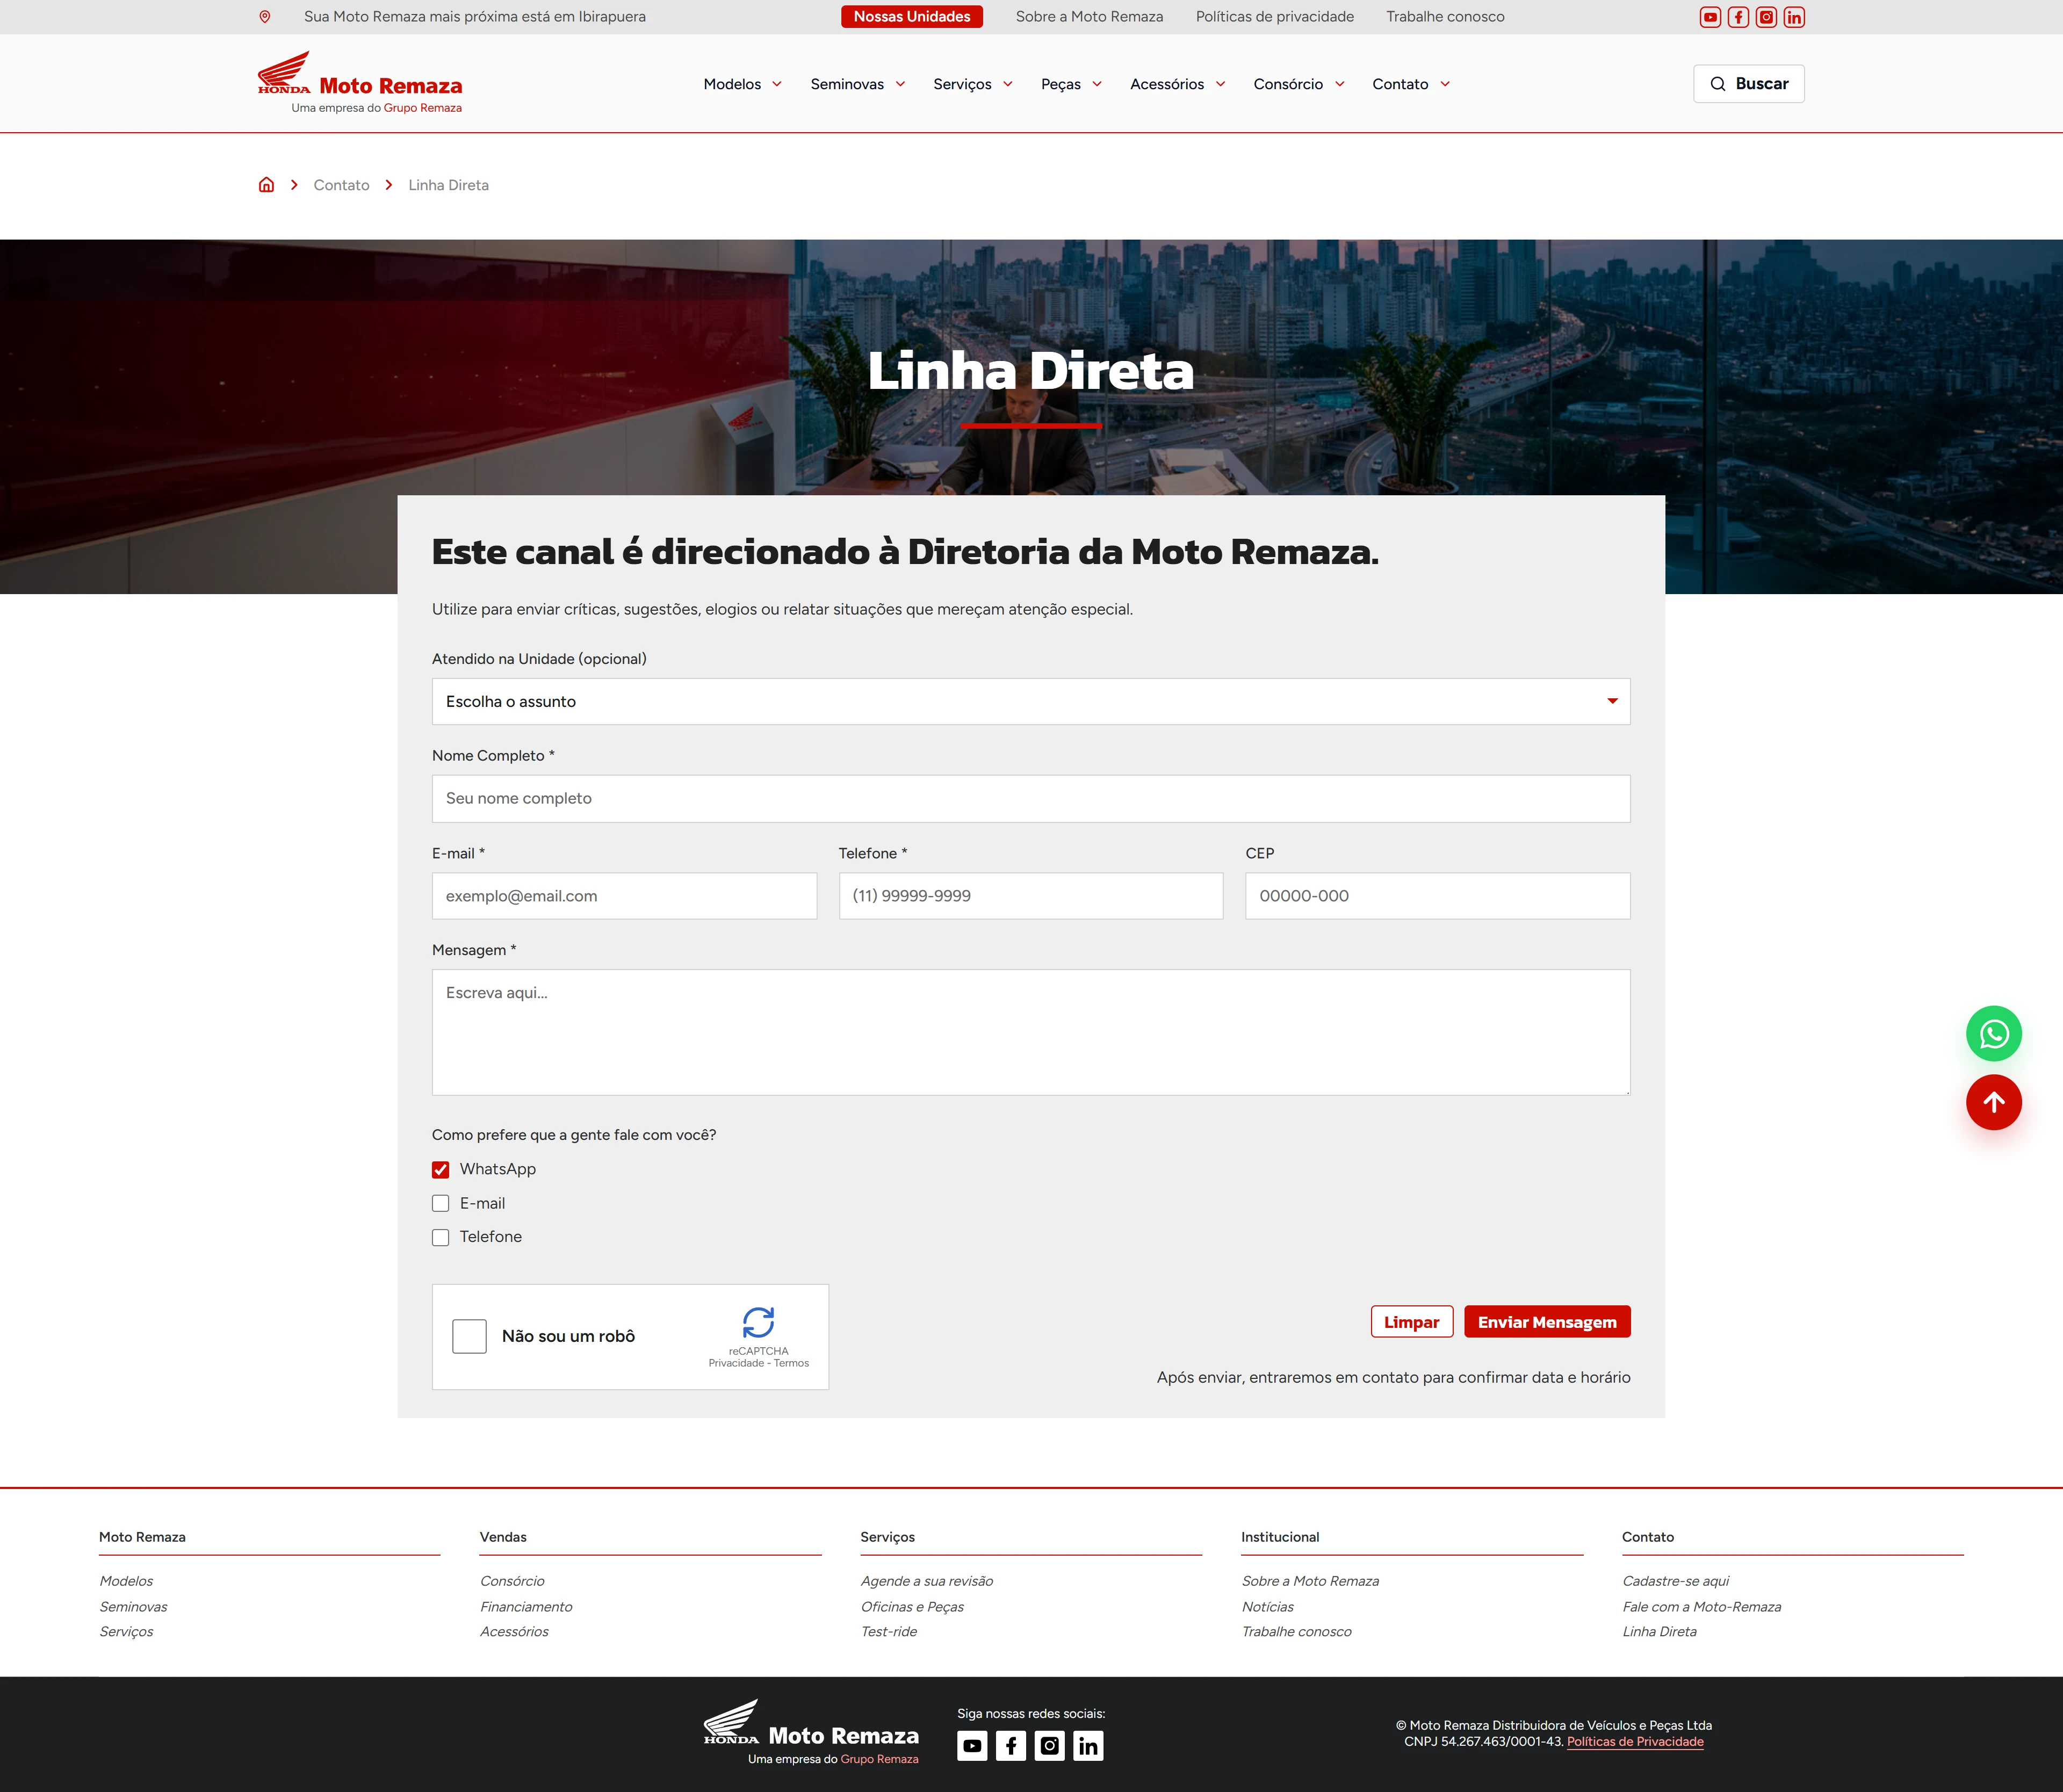This screenshot has width=2063, height=1792.
Task: Click Enviar Mensagem button
Action: [1547, 1322]
